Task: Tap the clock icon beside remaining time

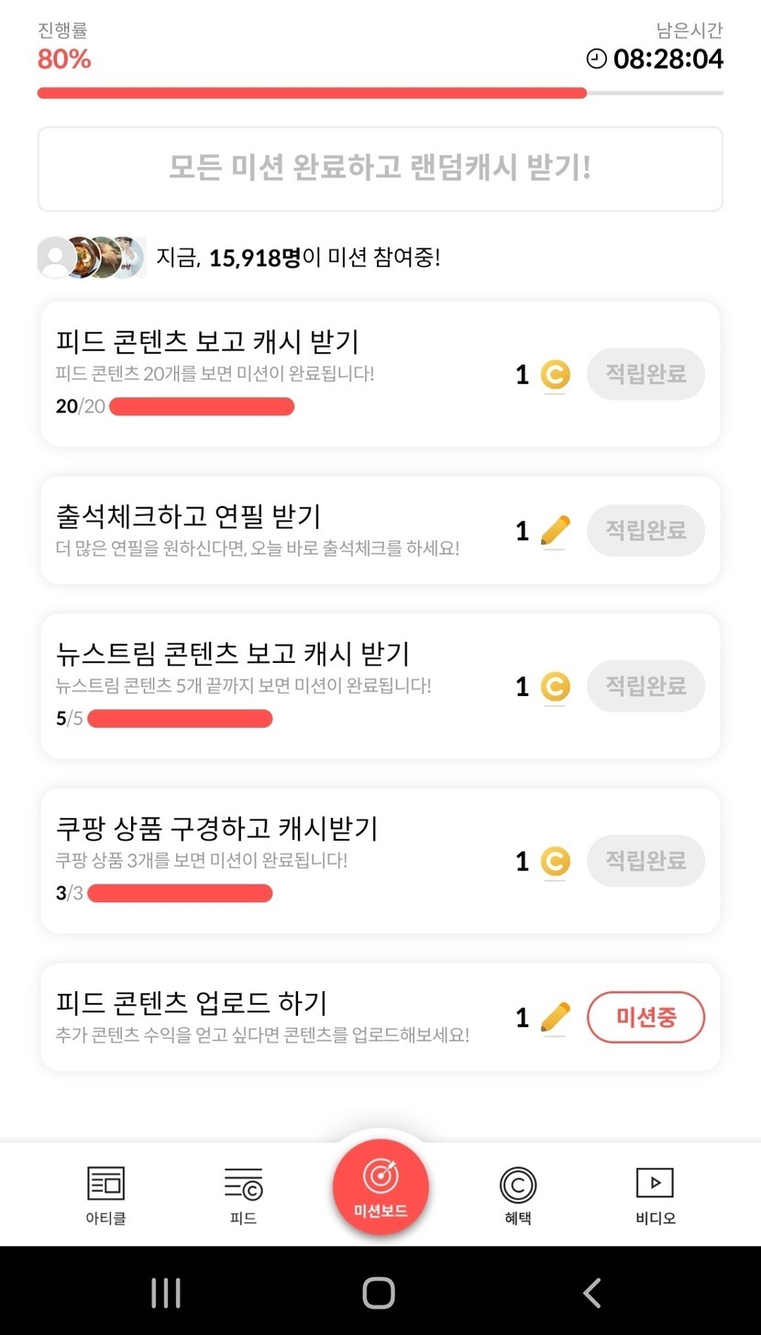Action: coord(596,59)
